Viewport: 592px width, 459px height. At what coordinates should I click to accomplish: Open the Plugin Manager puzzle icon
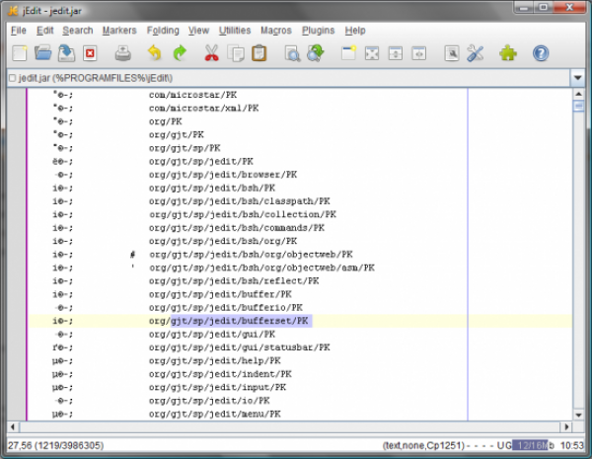(508, 53)
